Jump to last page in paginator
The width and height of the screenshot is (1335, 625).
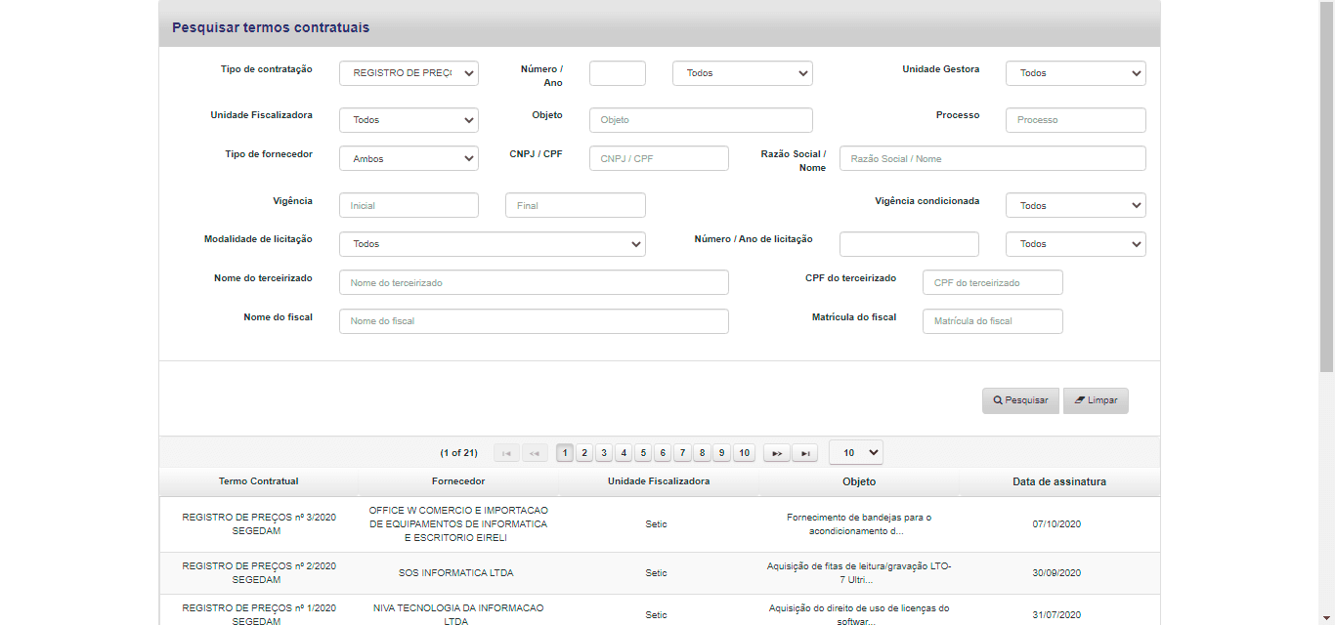point(804,453)
